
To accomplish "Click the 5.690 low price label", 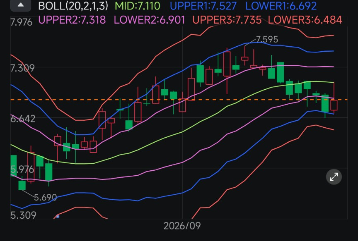I will tap(46, 197).
